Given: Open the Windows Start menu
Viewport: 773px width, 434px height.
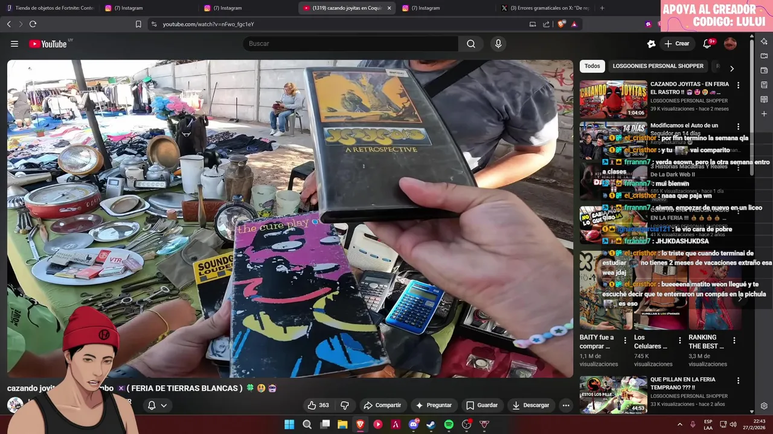Looking at the screenshot, I should point(289,424).
